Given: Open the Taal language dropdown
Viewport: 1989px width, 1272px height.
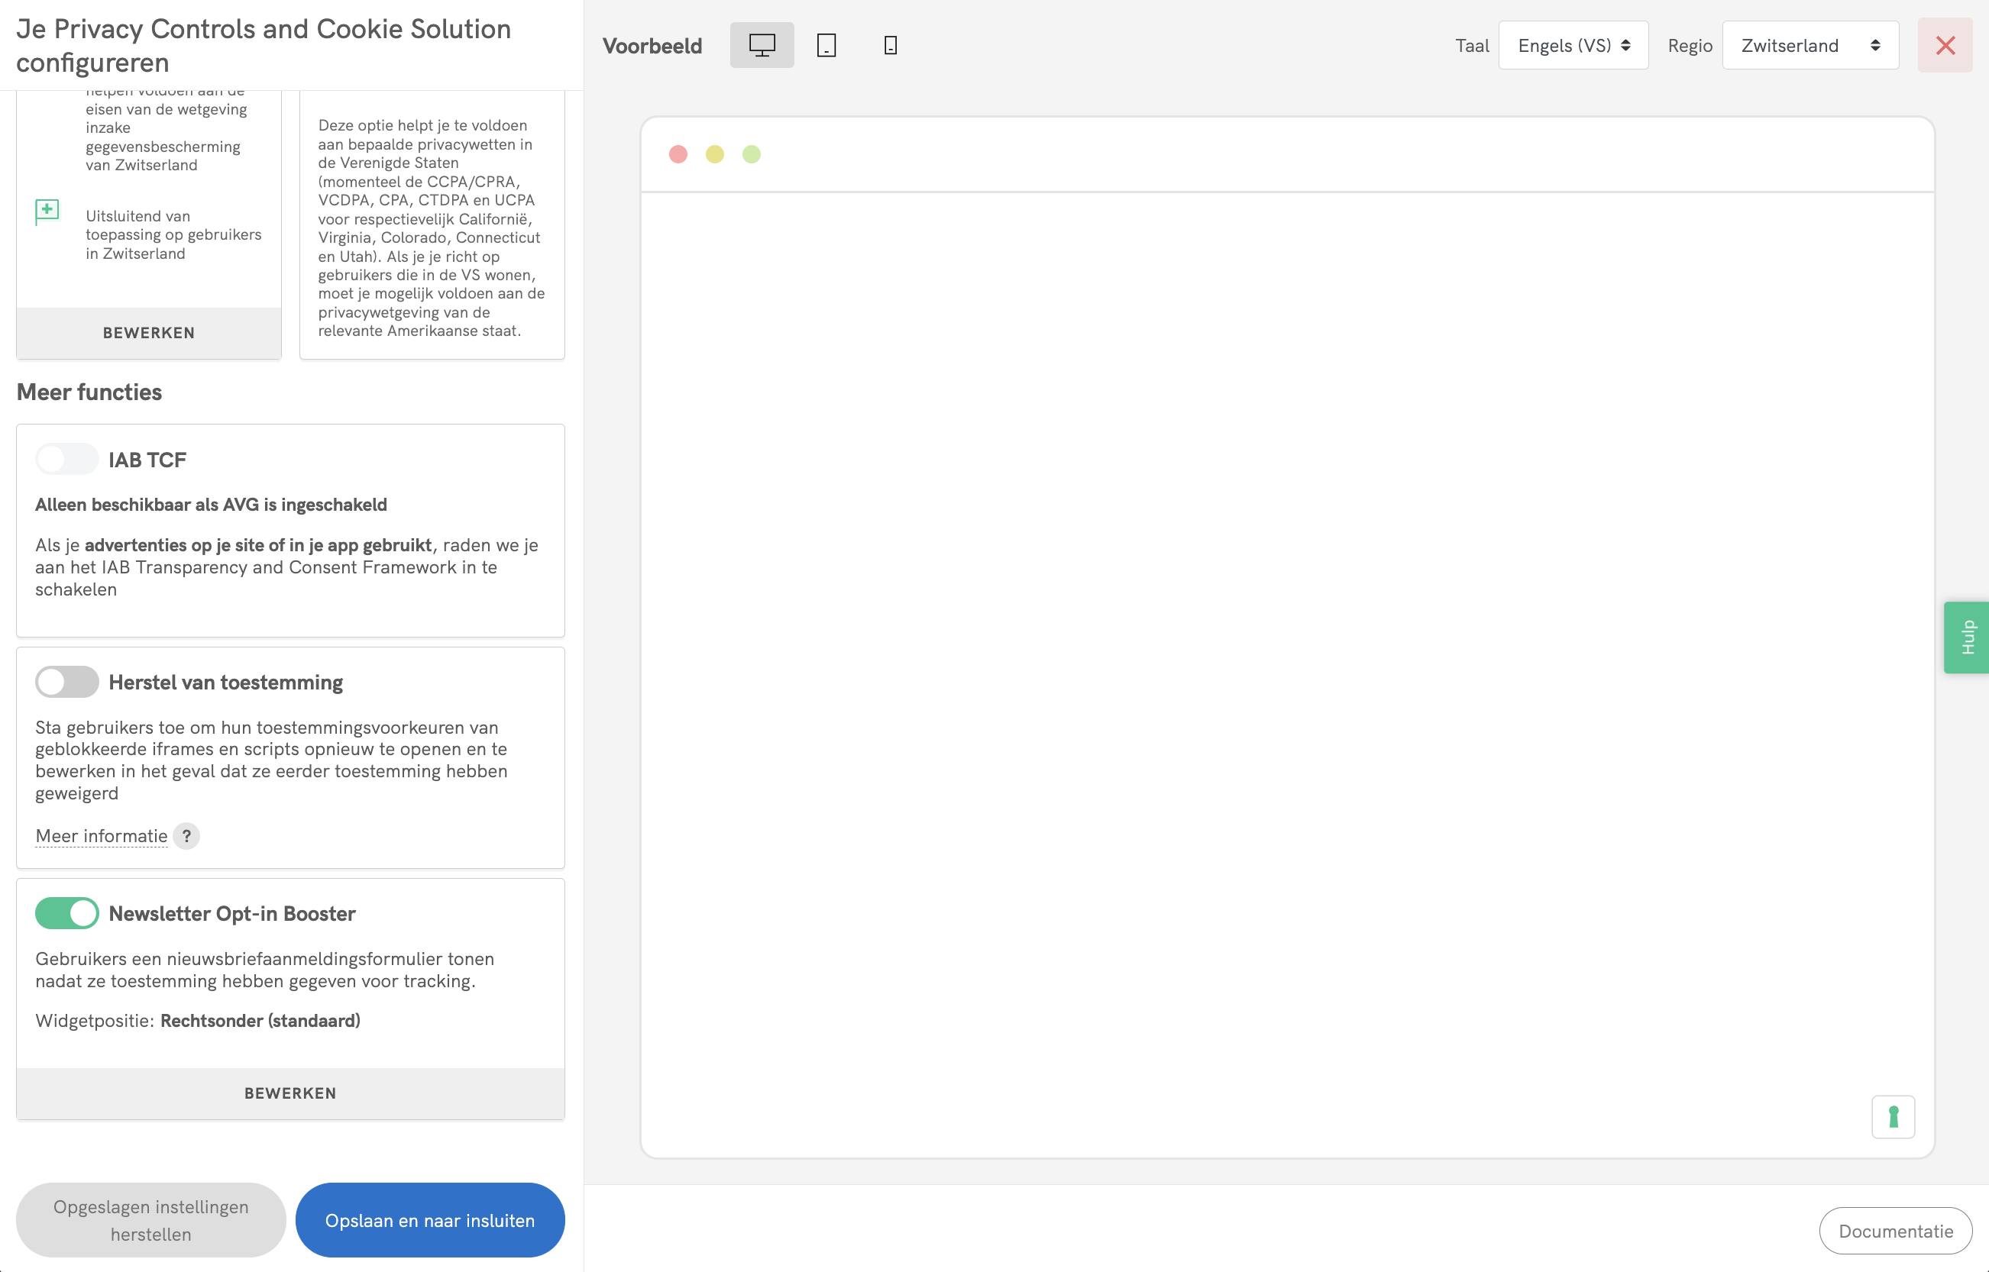Looking at the screenshot, I should coord(1573,46).
